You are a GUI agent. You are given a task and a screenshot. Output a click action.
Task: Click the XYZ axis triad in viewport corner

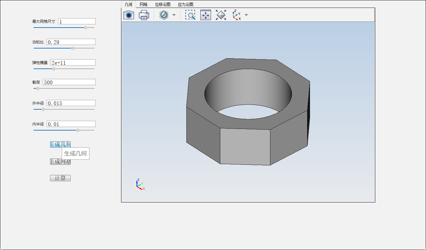140,184
